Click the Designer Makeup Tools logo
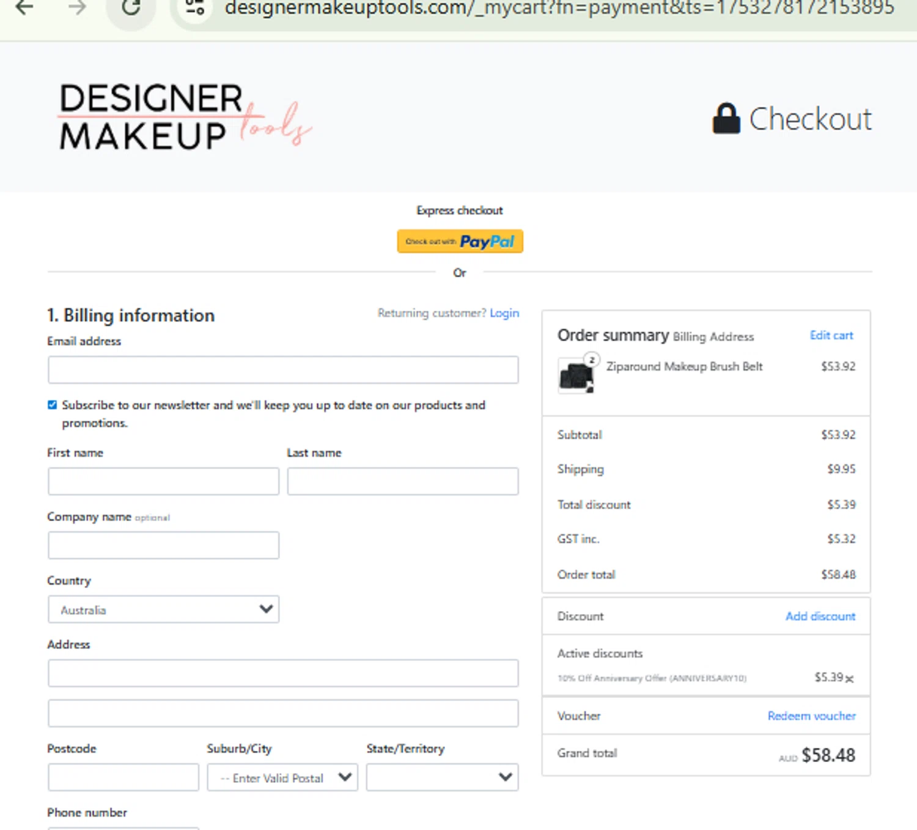Screen dimensions: 917x830 coord(185,116)
